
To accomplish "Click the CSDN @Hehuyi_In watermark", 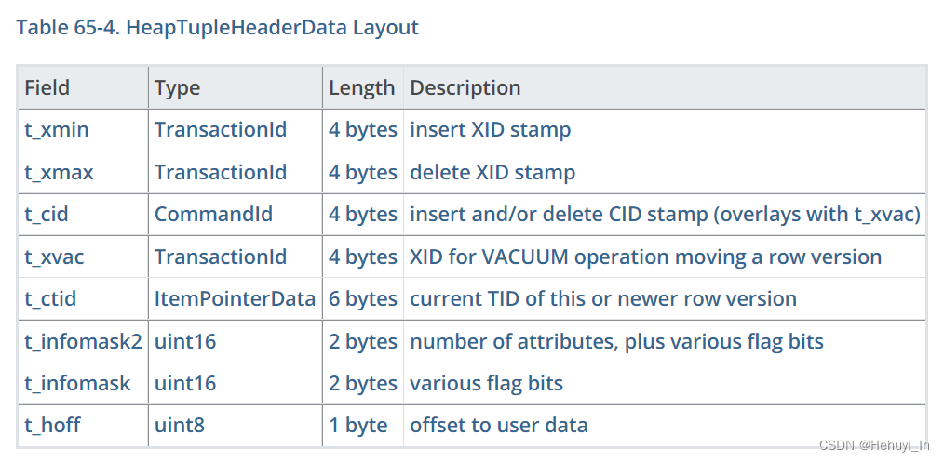I will [x=874, y=445].
